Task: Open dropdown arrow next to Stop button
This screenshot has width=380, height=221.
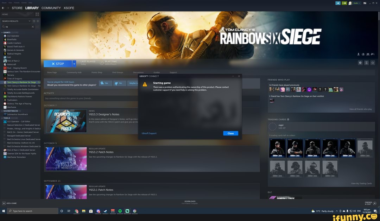Action: [x=74, y=64]
